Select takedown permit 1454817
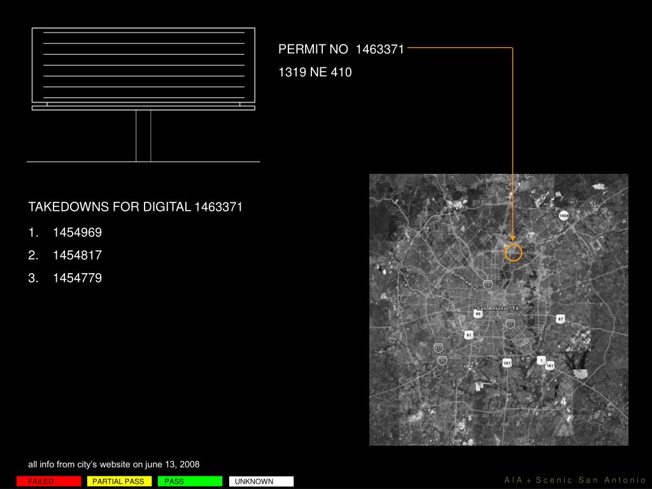Viewport: 652px width, 489px height. (77, 255)
